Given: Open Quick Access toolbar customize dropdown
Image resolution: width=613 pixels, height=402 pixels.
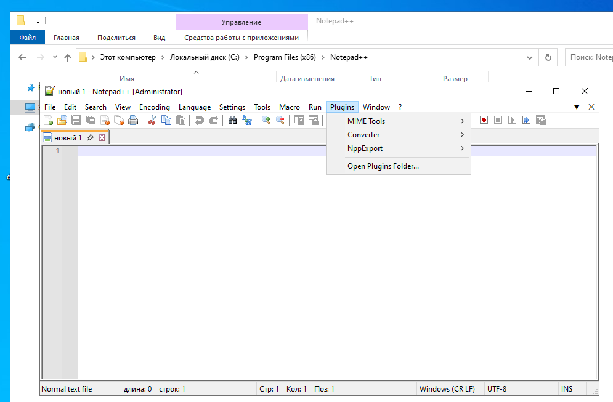Looking at the screenshot, I should (x=38, y=21).
